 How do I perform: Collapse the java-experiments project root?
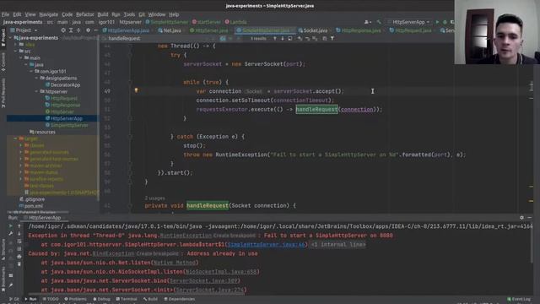[x=10, y=38]
